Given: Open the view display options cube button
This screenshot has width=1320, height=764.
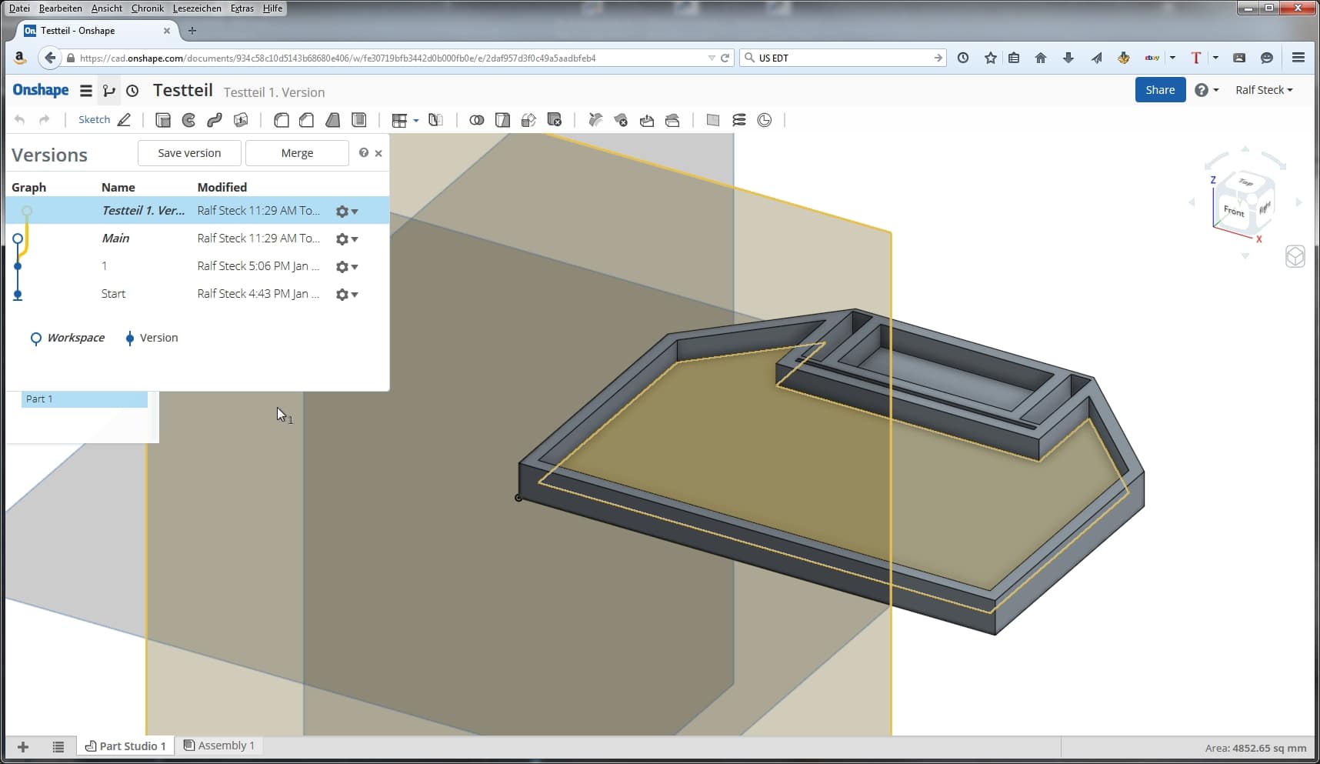Looking at the screenshot, I should click(1295, 256).
